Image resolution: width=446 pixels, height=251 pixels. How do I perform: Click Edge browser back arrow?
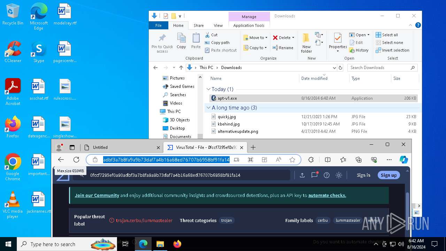(61, 160)
